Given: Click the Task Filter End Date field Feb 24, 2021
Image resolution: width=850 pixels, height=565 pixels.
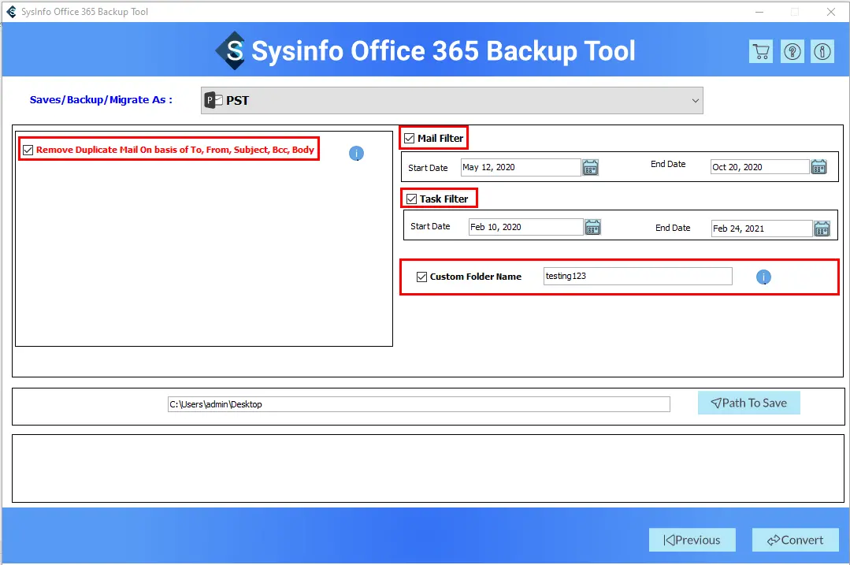Looking at the screenshot, I should pos(762,229).
